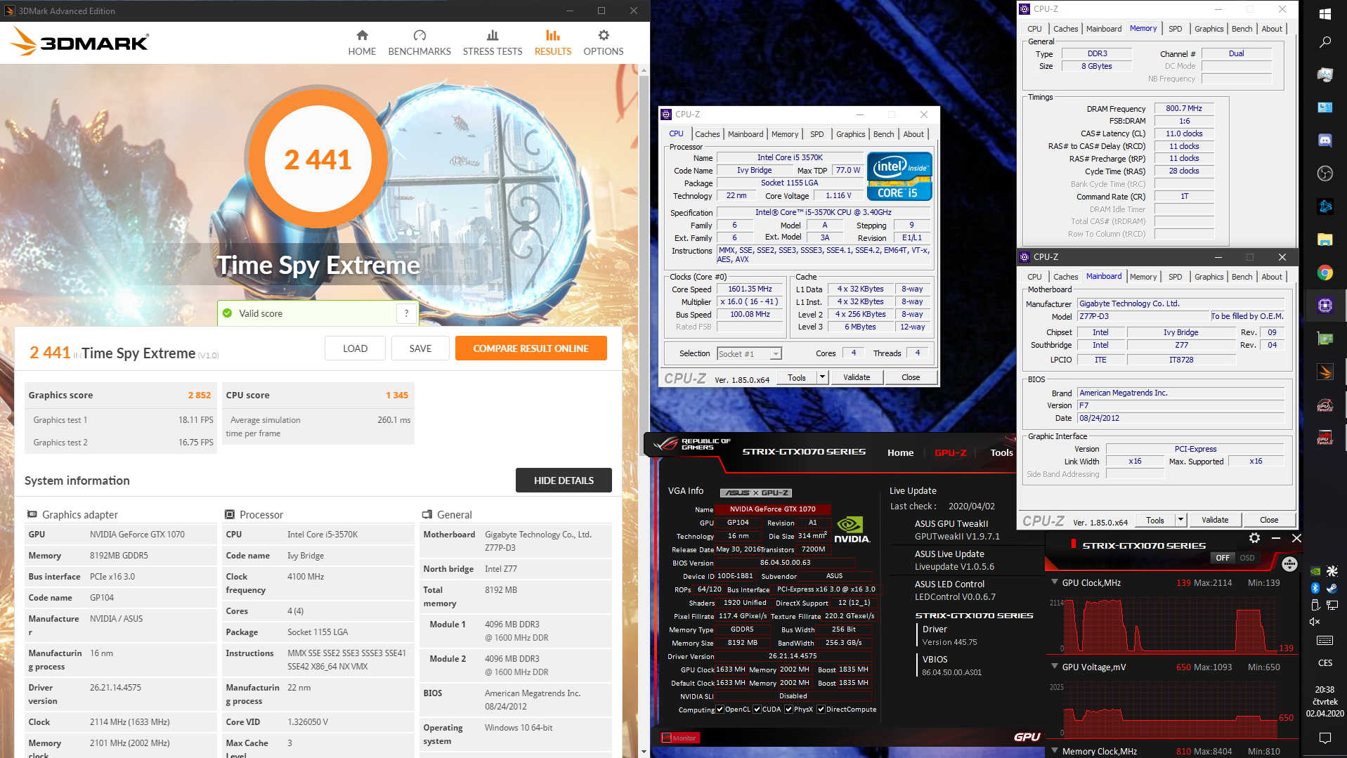The height and width of the screenshot is (758, 1347).
Task: Select the RESULTS section in 3DMark
Action: (553, 43)
